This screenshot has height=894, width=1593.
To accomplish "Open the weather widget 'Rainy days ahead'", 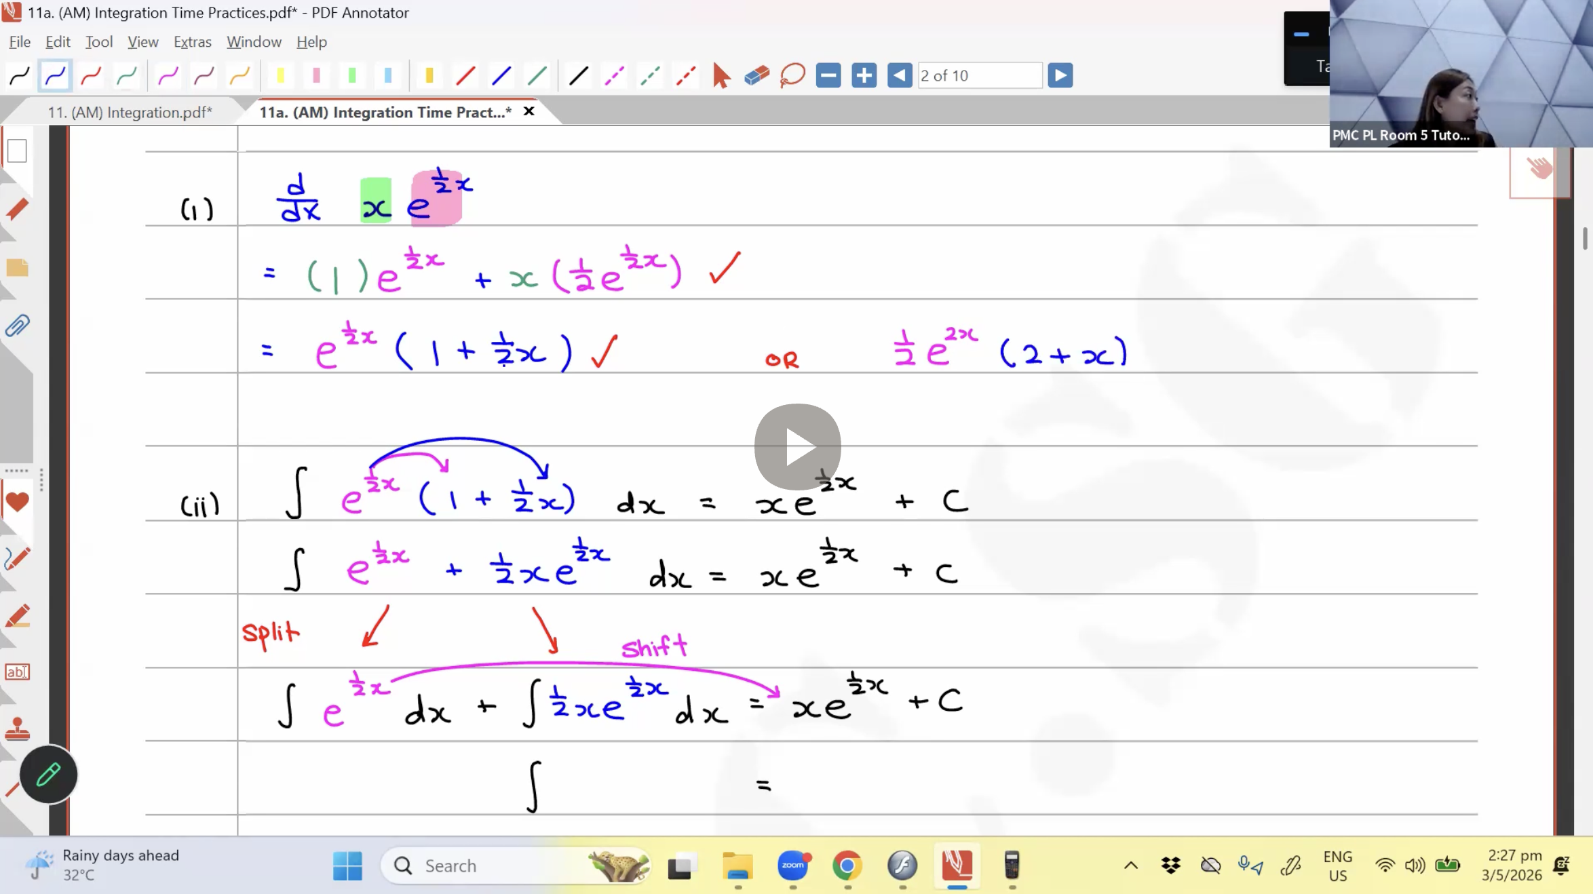I will pos(102,866).
